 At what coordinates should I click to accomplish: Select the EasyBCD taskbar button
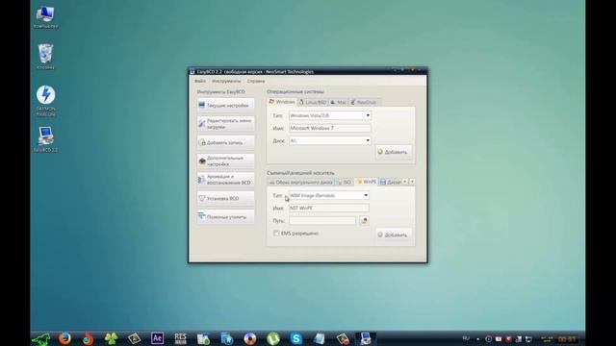tap(366, 338)
